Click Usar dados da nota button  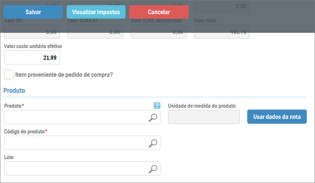pos(277,117)
